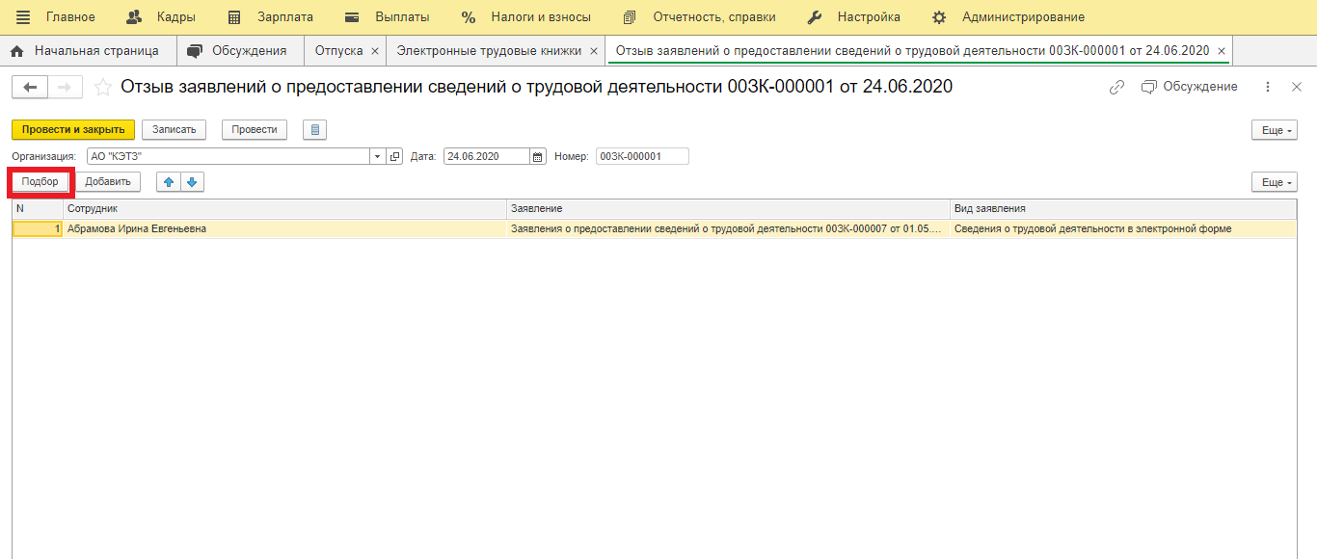Close the Электронные трудовые книжки tab
This screenshot has width=1317, height=559.
(593, 51)
